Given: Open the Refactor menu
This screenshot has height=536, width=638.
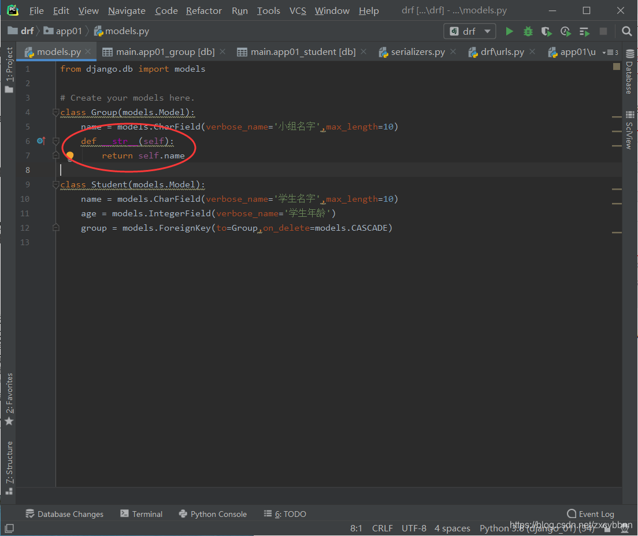Looking at the screenshot, I should pyautogui.click(x=204, y=11).
